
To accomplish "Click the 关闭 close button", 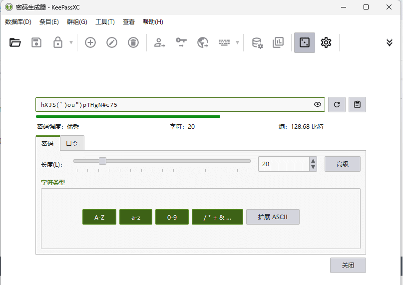I will tap(348, 265).
